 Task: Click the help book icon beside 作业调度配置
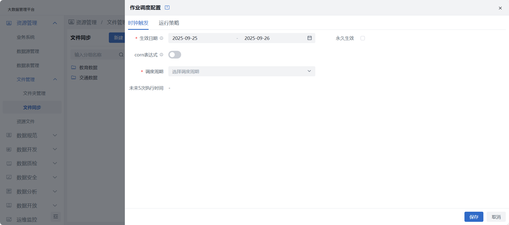(167, 8)
